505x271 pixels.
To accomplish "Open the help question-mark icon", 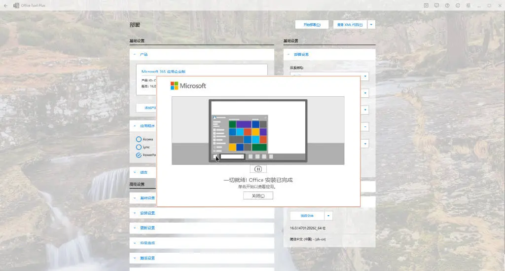I will click(447, 5).
